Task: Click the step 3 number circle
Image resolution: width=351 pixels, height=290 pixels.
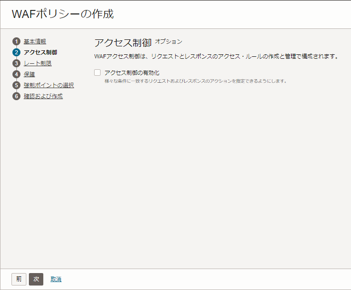Action: (16, 63)
